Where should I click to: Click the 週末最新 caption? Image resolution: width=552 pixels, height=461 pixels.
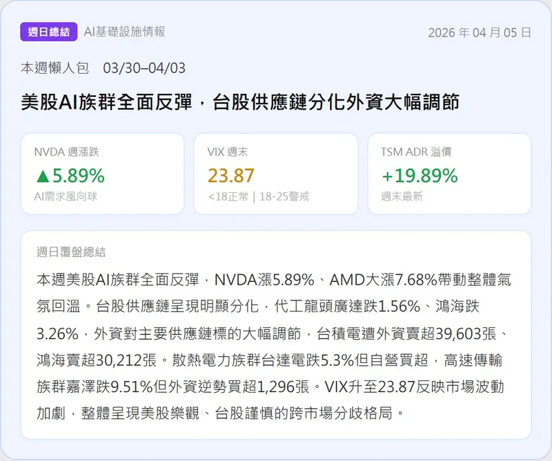(x=402, y=196)
